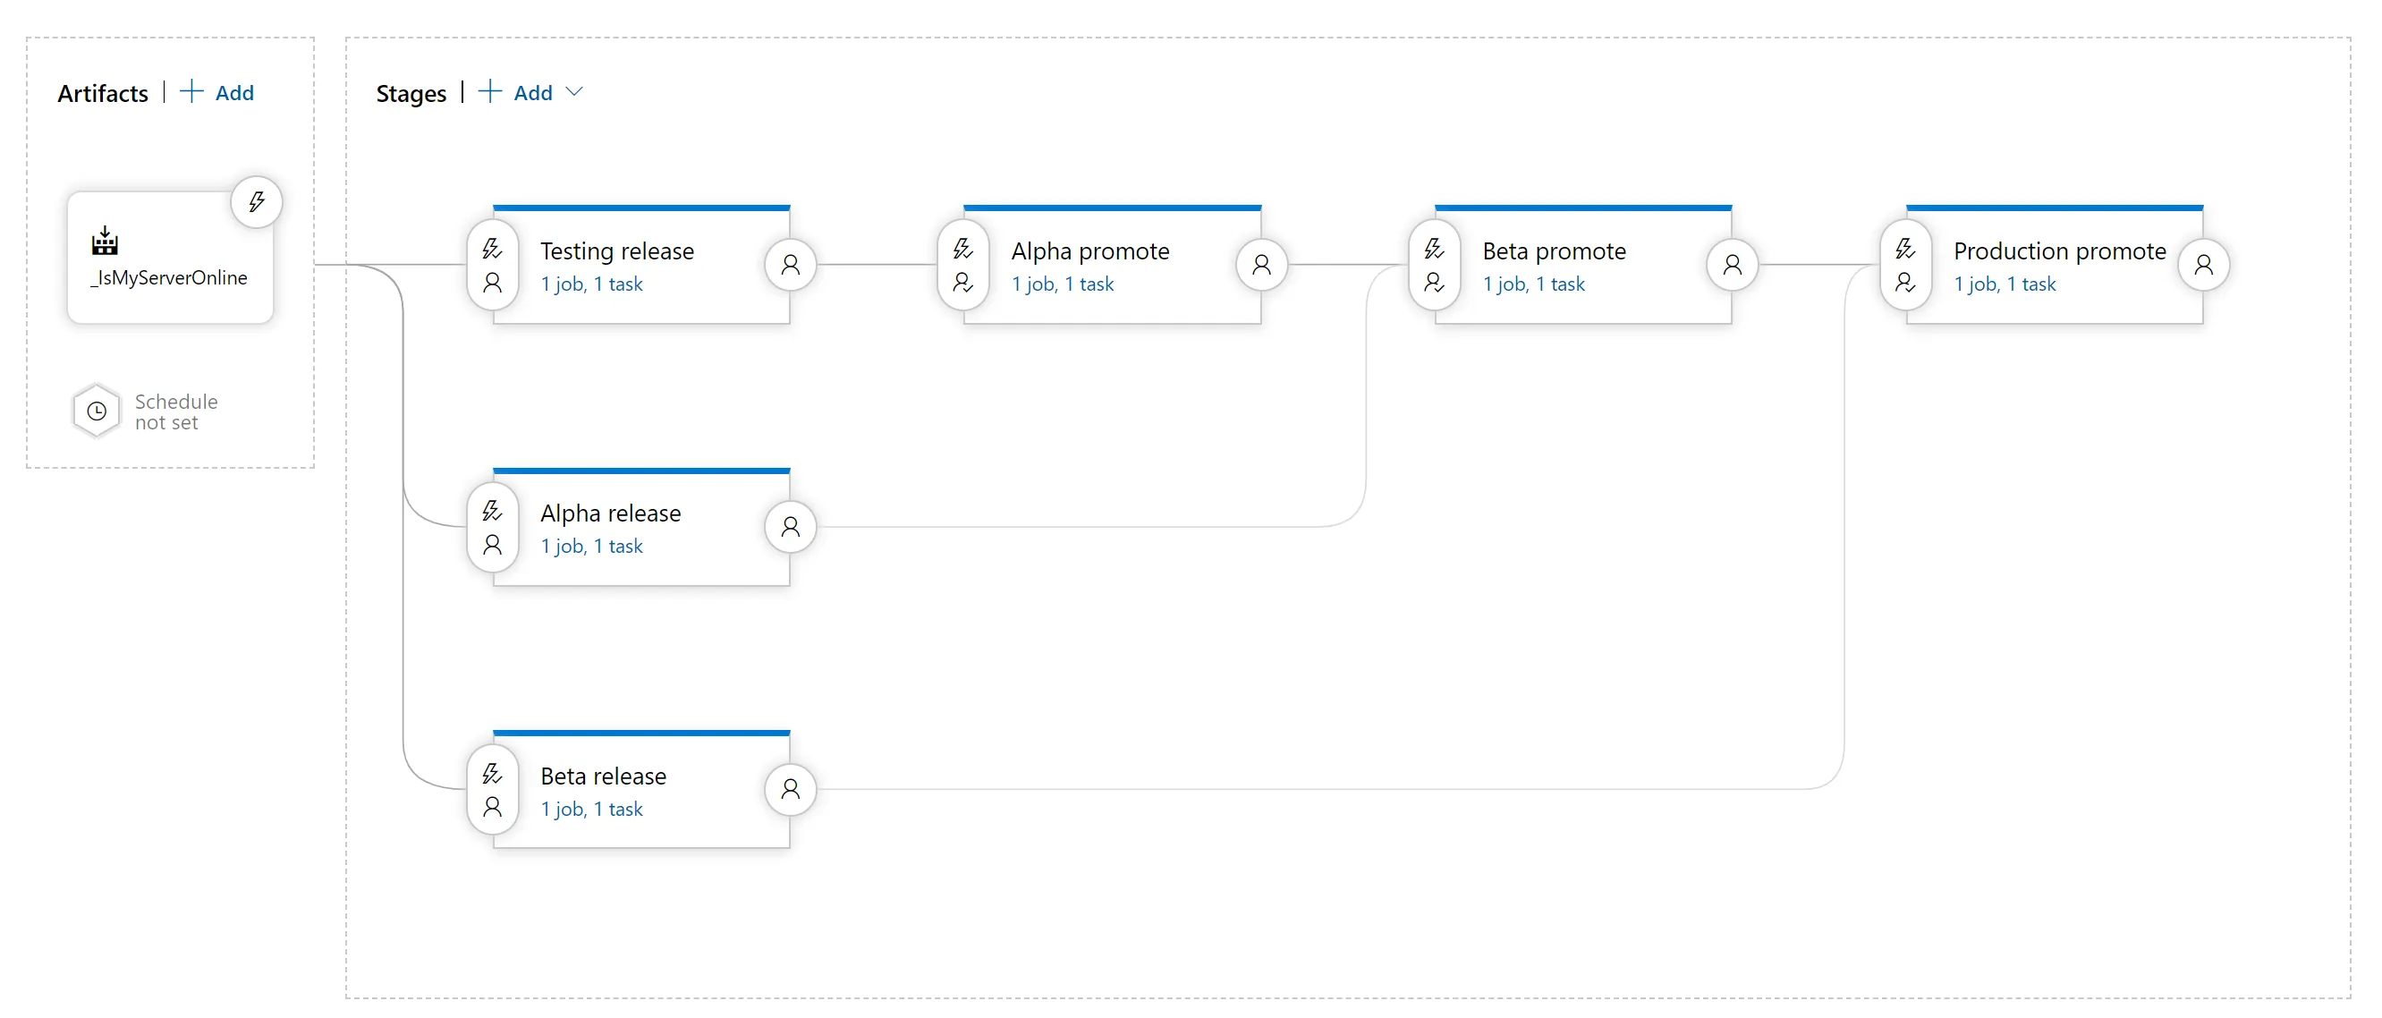2382x1018 pixels.
Task: Open 1 job, 1 task in Production promote
Action: coord(2006,284)
